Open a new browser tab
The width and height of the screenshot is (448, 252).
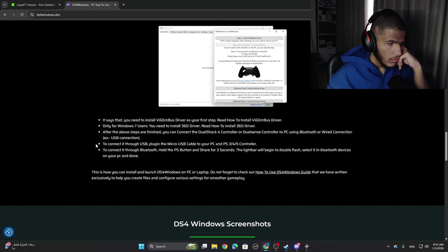coord(124,5)
